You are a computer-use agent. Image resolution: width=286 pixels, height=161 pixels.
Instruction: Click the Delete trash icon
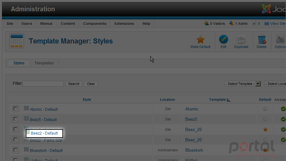[262, 39]
